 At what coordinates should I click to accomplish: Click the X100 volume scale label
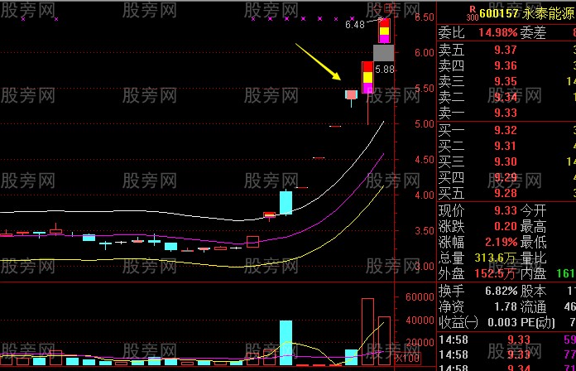(407, 358)
